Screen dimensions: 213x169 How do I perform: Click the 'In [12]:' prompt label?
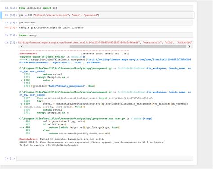click(11, 15)
